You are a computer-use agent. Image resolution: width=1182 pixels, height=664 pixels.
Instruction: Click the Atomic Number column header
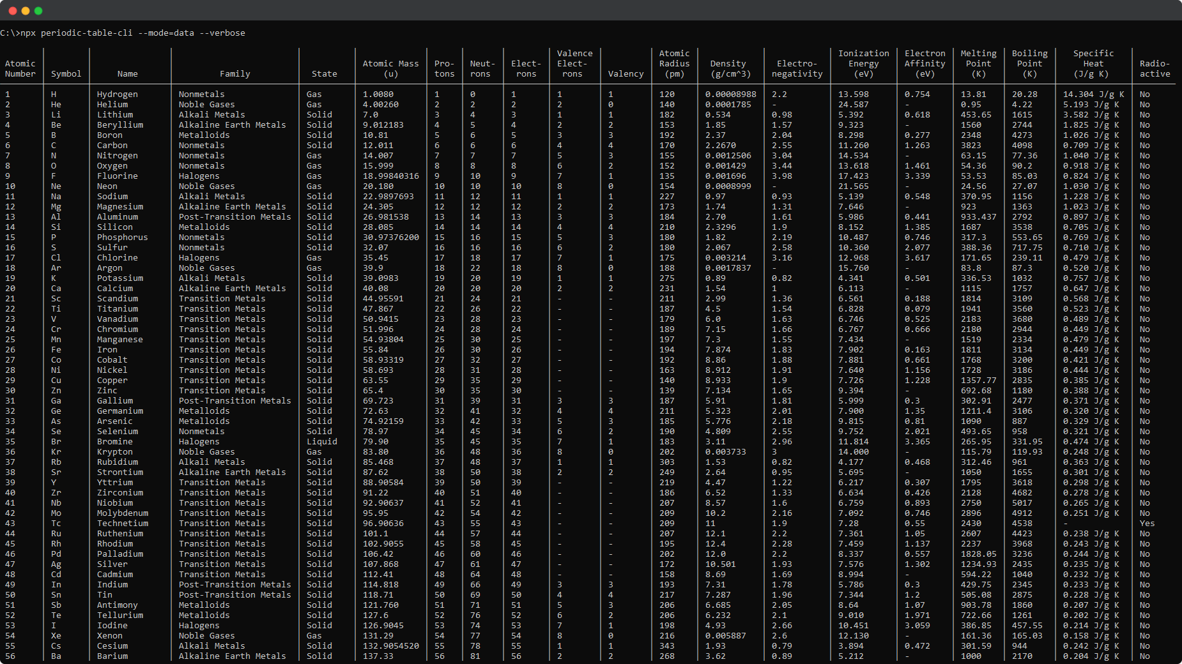tap(20, 64)
